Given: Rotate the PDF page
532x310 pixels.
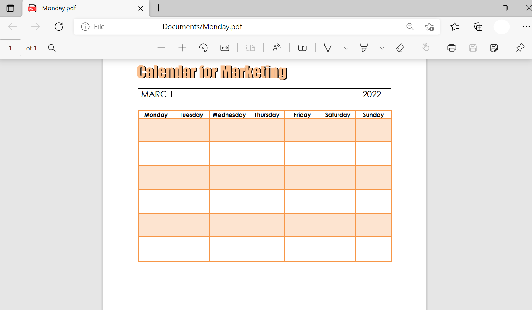Looking at the screenshot, I should 203,48.
